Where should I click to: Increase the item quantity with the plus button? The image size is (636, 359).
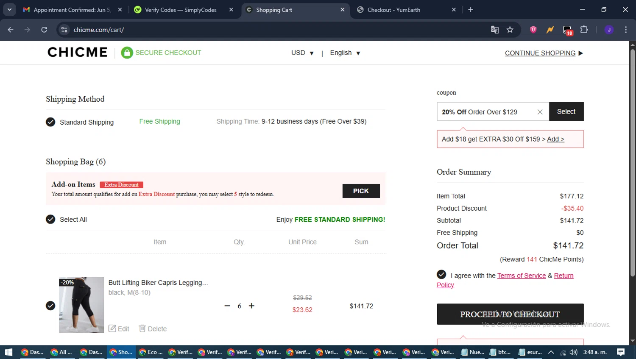coord(251,306)
